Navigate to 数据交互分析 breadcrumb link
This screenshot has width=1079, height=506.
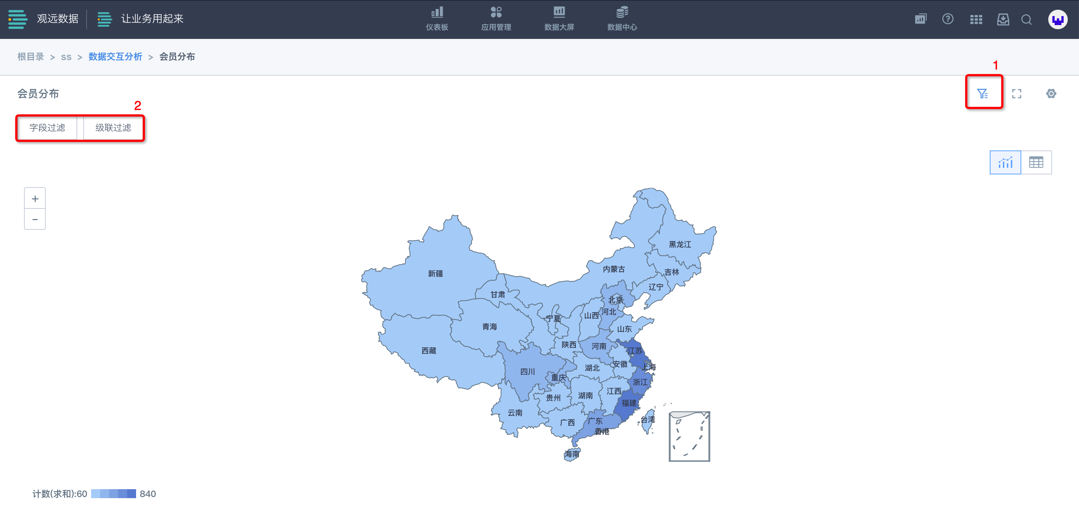click(x=115, y=57)
